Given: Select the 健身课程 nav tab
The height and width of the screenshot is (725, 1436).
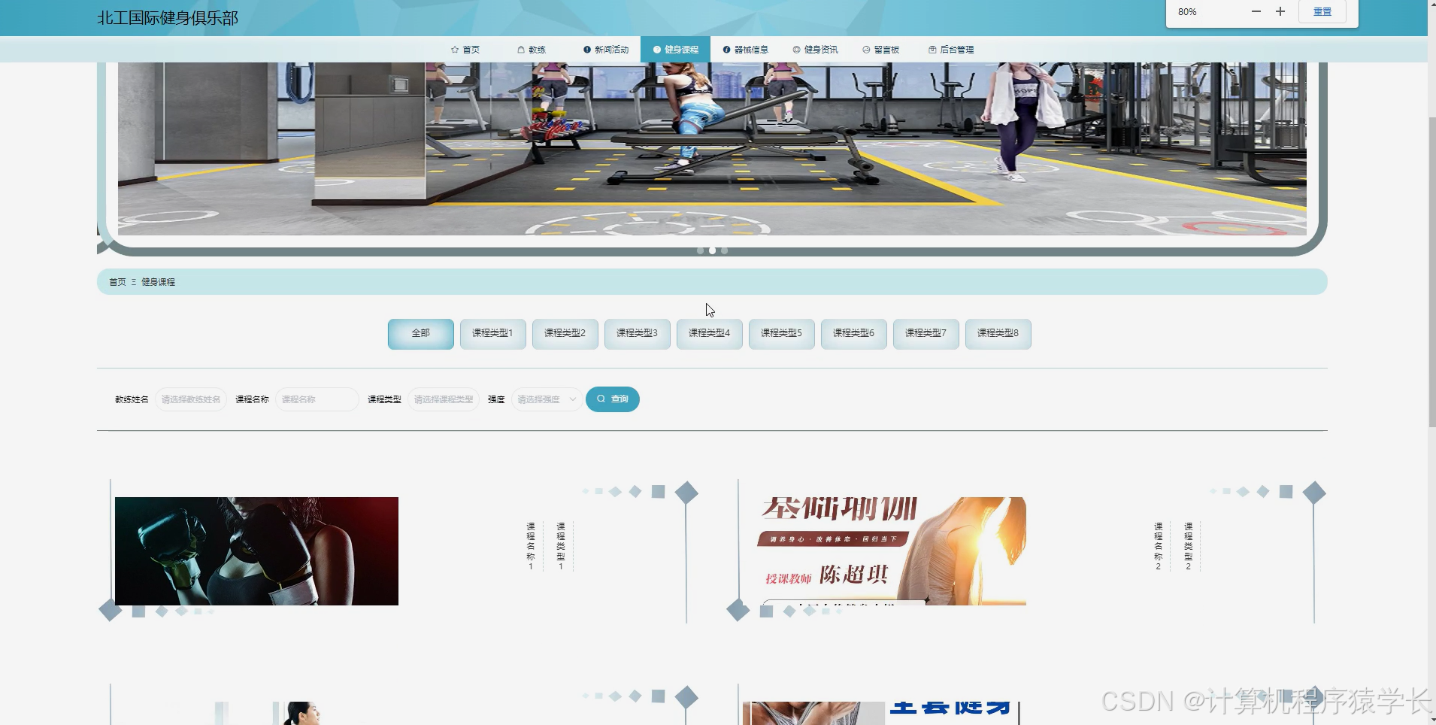Looking at the screenshot, I should click(x=676, y=50).
